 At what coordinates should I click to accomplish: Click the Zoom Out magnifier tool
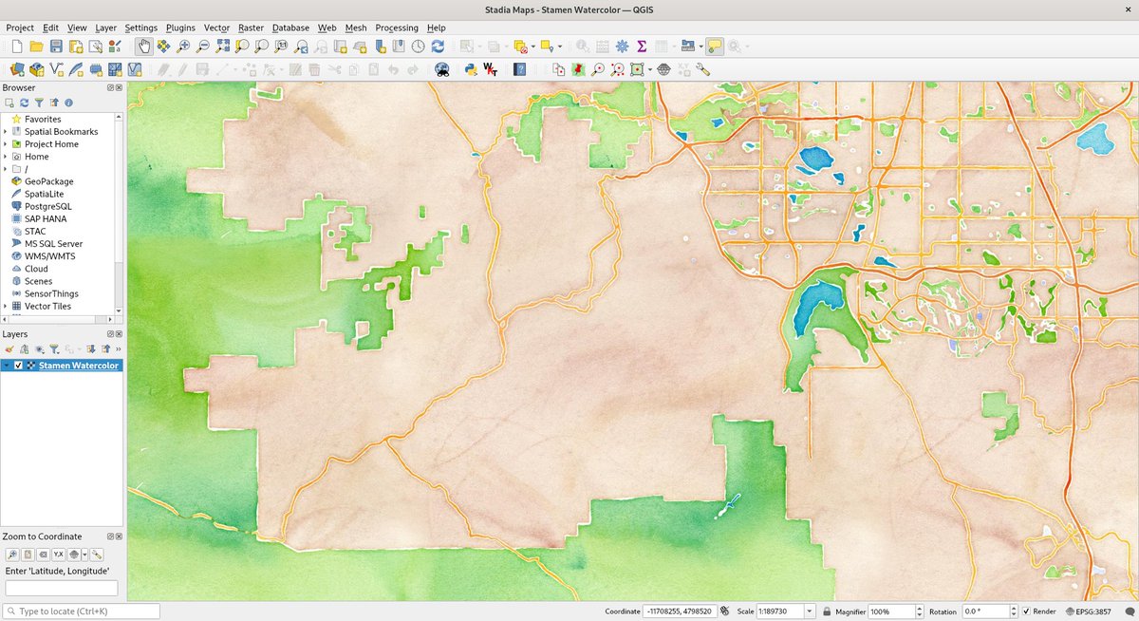point(202,46)
